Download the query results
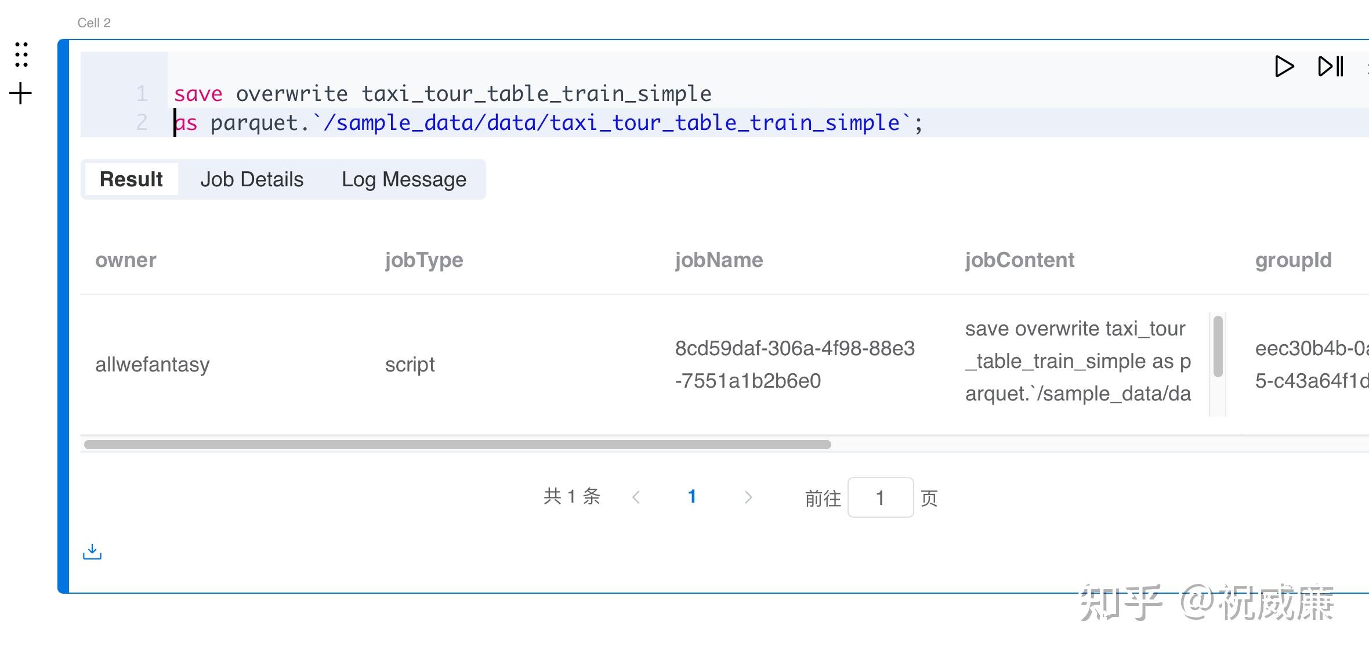The height and width of the screenshot is (657, 1369). point(92,550)
